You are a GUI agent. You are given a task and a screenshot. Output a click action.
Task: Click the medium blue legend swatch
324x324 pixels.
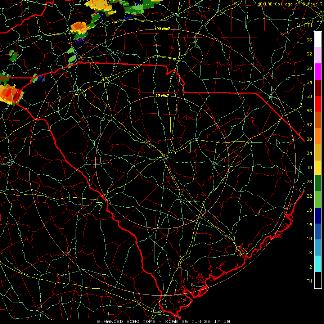pyautogui.click(x=318, y=231)
